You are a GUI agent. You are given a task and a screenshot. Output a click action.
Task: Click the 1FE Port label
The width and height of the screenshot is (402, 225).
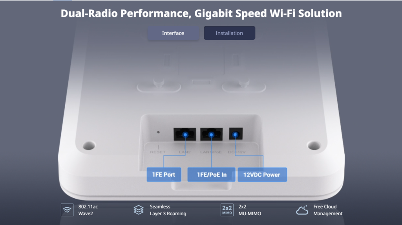point(164,175)
